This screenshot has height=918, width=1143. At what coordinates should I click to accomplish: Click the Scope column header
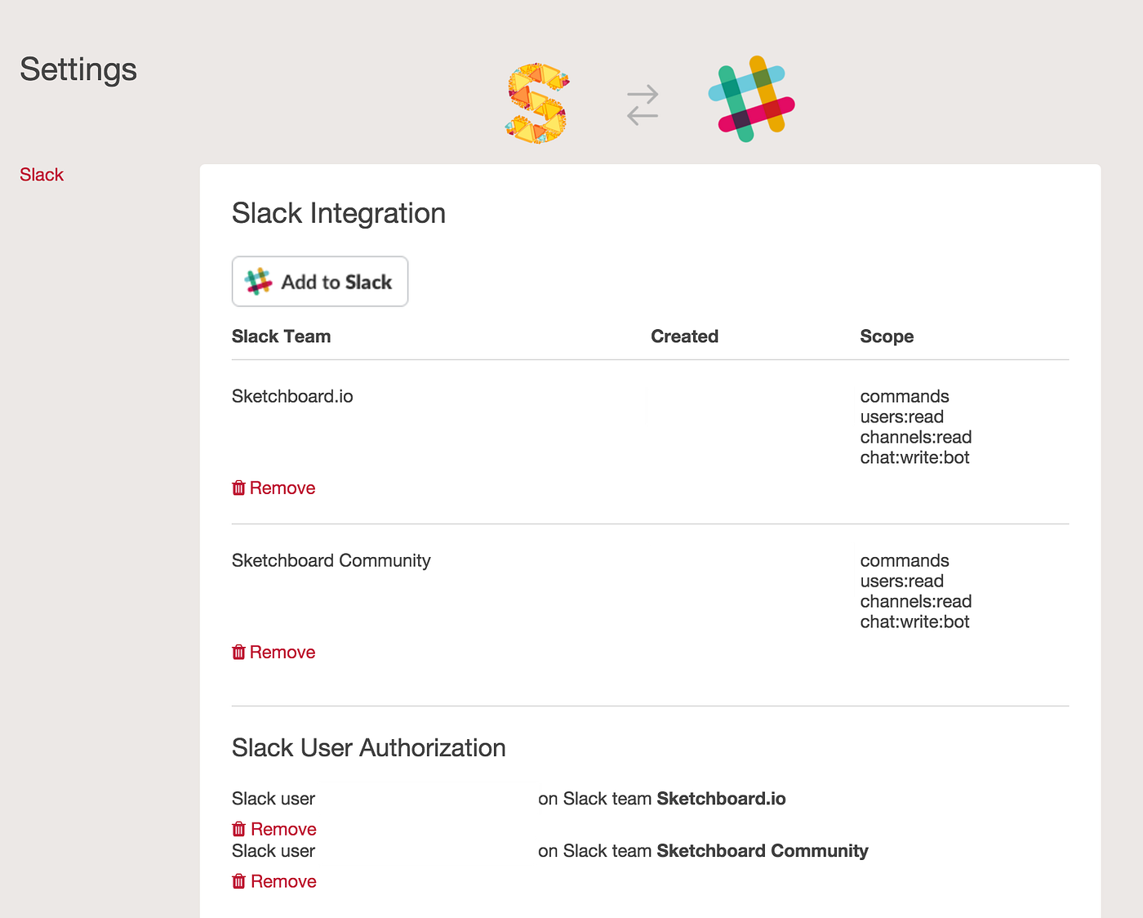pos(887,336)
